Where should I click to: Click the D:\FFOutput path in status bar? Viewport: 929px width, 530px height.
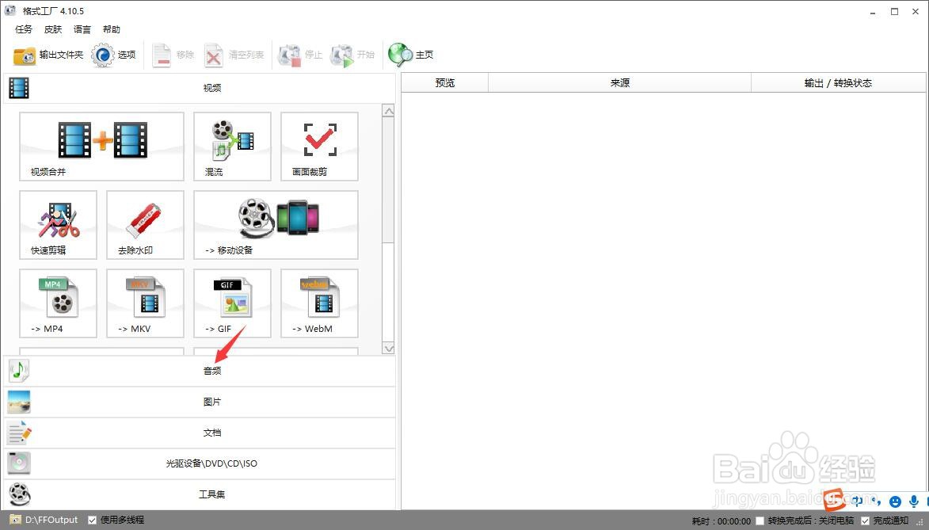click(51, 520)
